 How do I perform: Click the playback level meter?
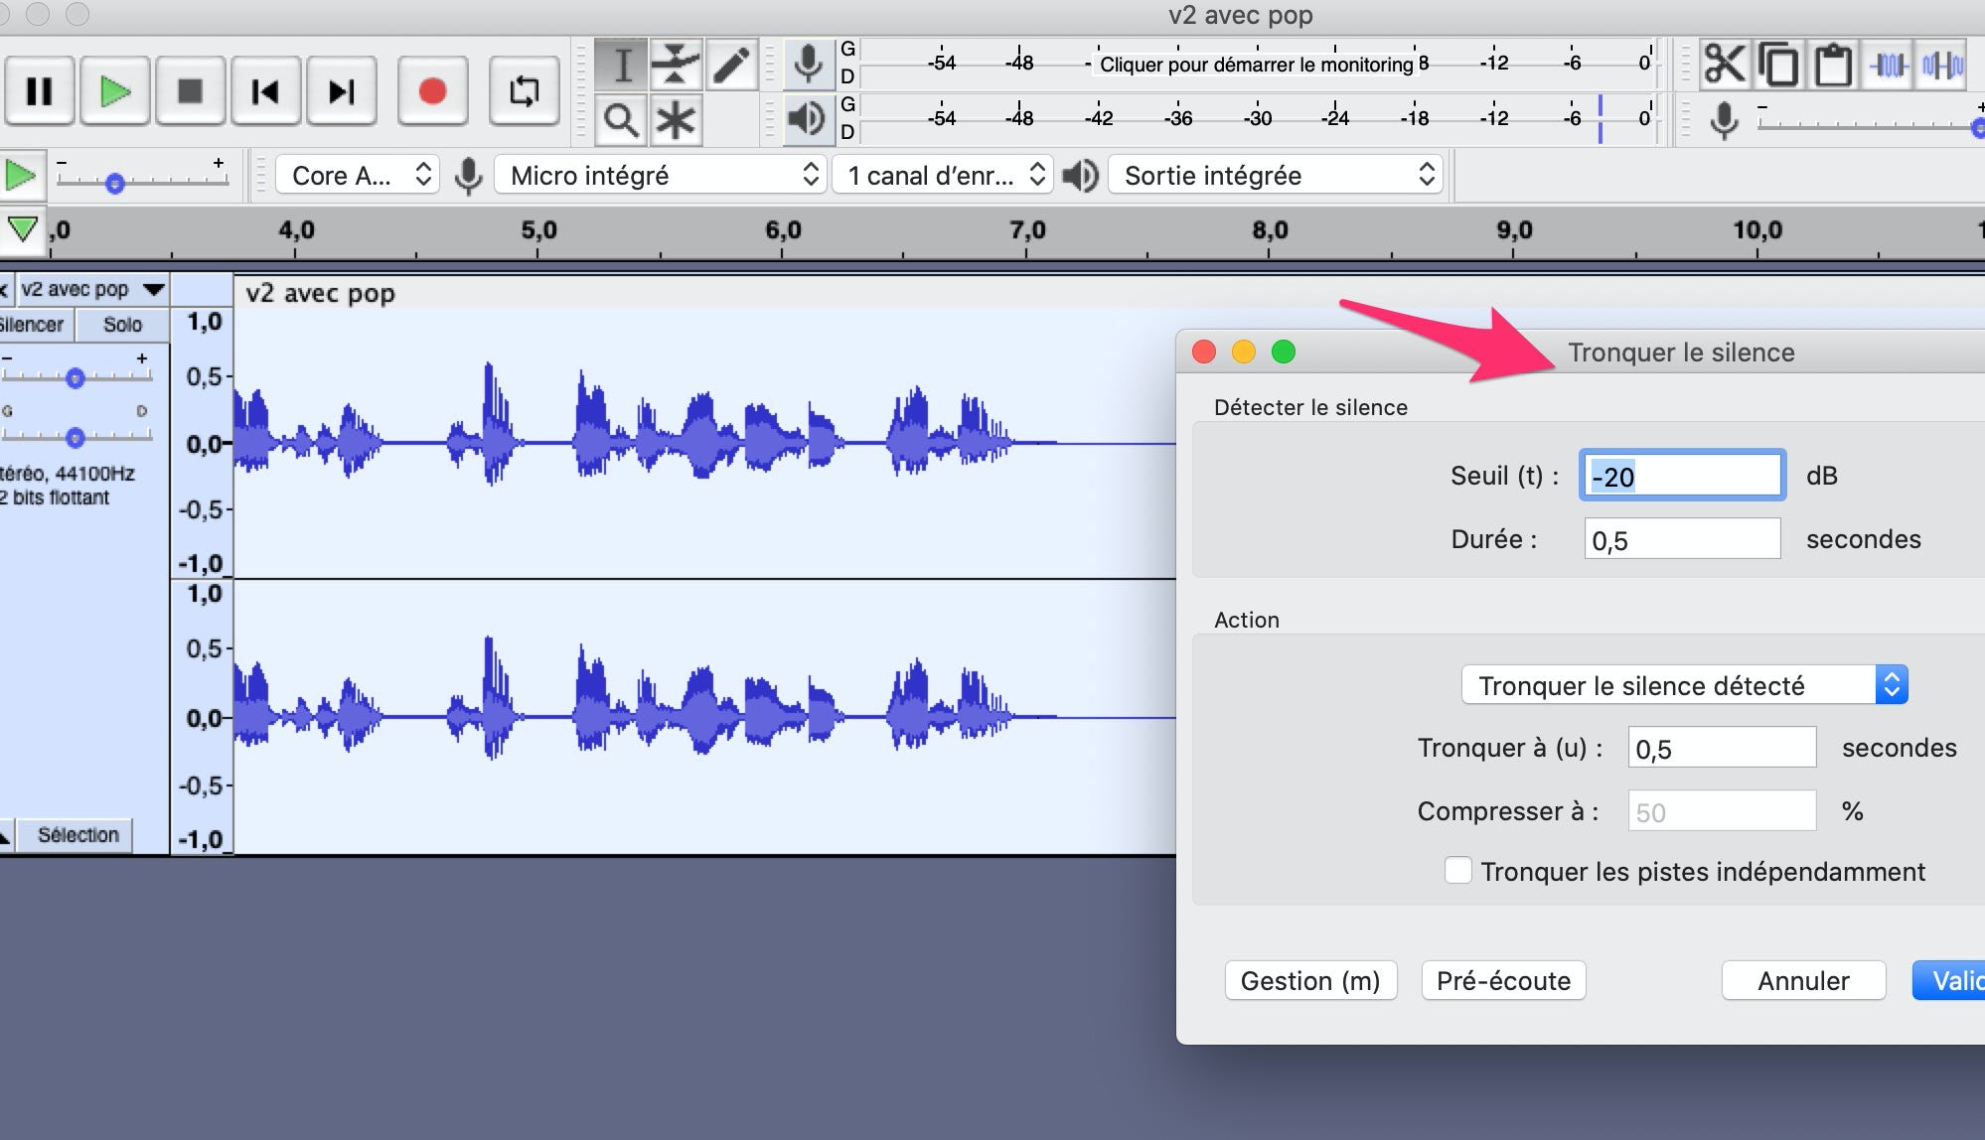point(1259,119)
